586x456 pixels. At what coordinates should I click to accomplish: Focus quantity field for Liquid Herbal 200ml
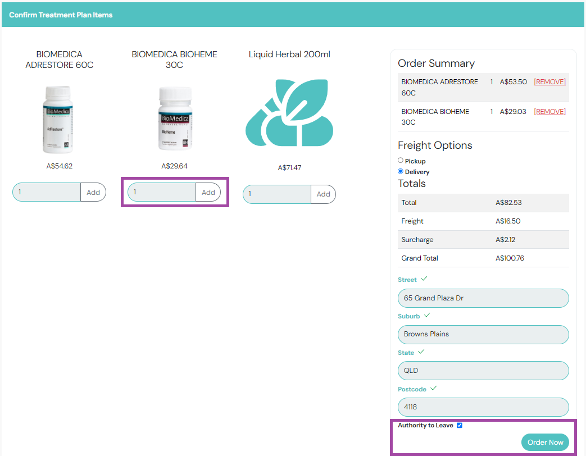pos(277,194)
